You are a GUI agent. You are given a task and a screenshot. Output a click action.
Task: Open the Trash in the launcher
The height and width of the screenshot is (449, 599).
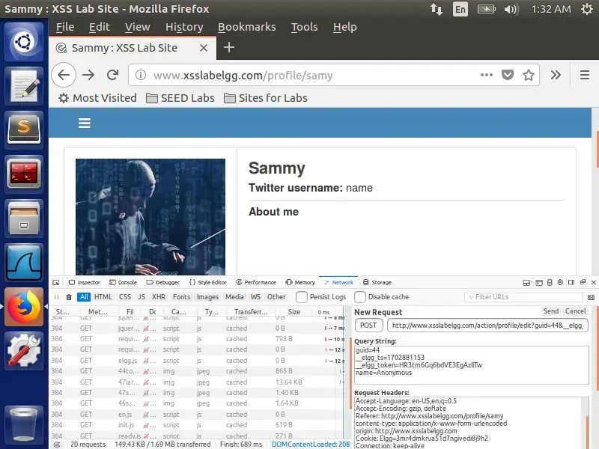click(x=24, y=424)
